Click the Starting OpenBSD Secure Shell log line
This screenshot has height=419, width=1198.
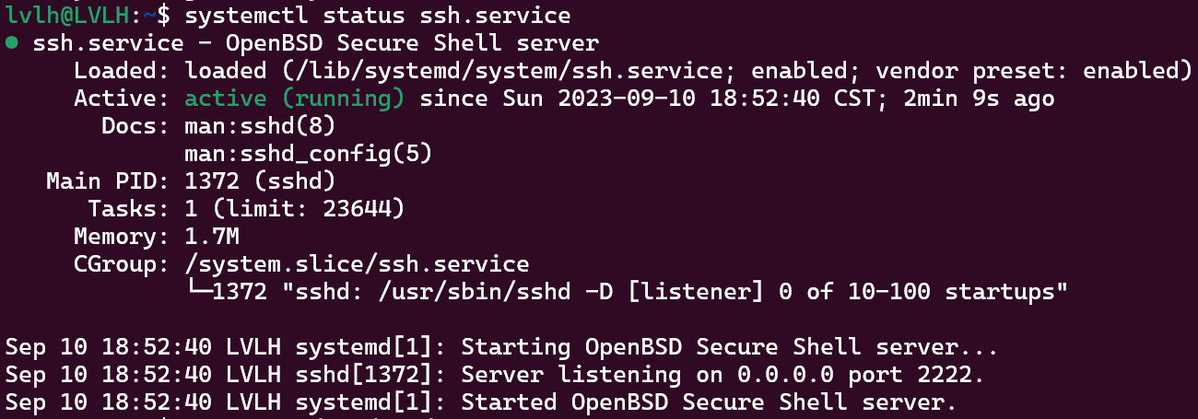729,348
